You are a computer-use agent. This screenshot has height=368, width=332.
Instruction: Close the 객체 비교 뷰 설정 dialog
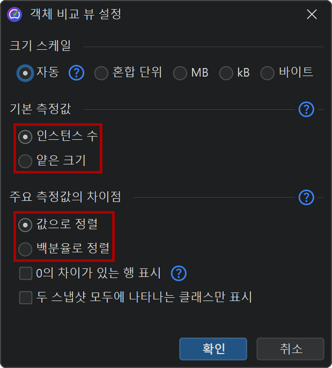point(312,14)
